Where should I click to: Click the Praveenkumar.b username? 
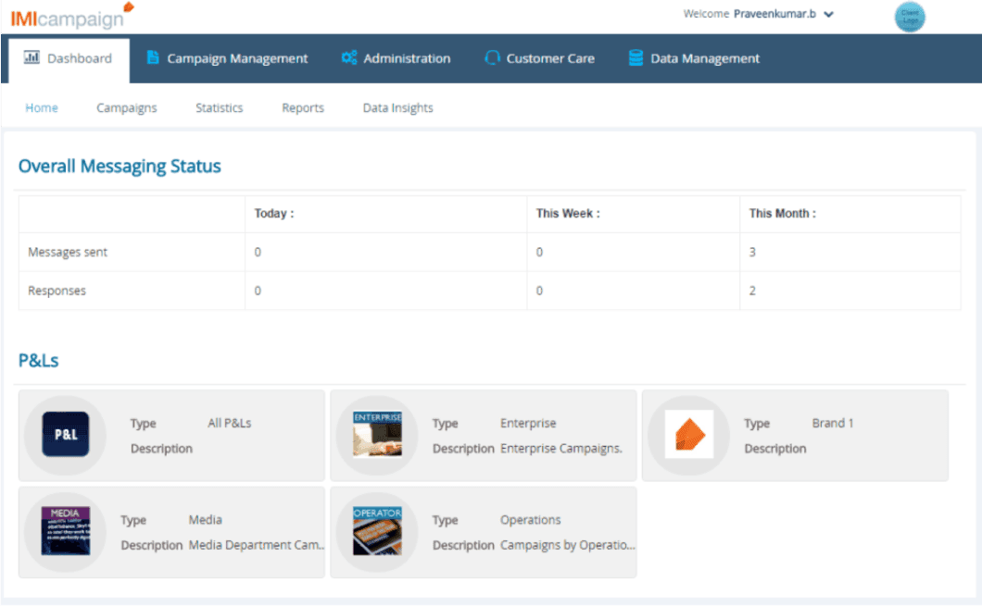pyautogui.click(x=774, y=14)
